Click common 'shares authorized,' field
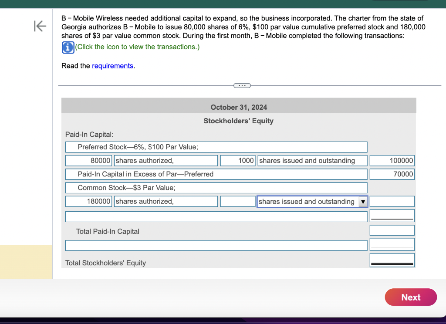The image size is (446, 324). point(166,201)
